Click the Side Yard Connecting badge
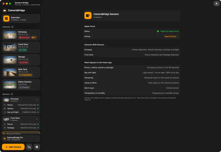221x152 pixels. [x=25, y=75]
